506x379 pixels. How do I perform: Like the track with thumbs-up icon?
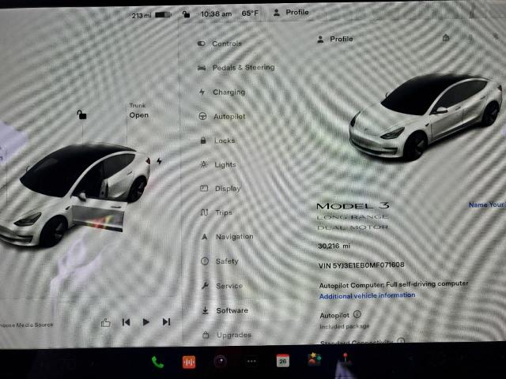[105, 323]
